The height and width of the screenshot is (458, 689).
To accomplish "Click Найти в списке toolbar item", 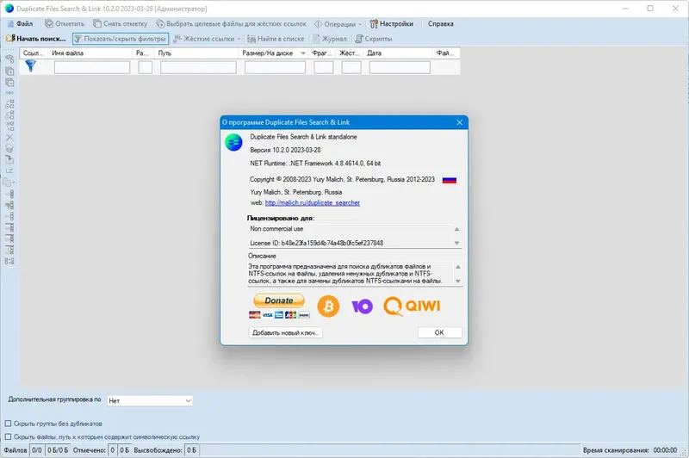I will tap(276, 39).
